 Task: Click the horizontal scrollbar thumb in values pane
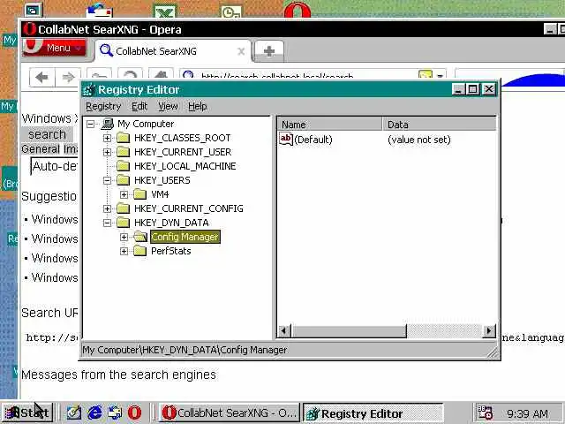(349, 330)
